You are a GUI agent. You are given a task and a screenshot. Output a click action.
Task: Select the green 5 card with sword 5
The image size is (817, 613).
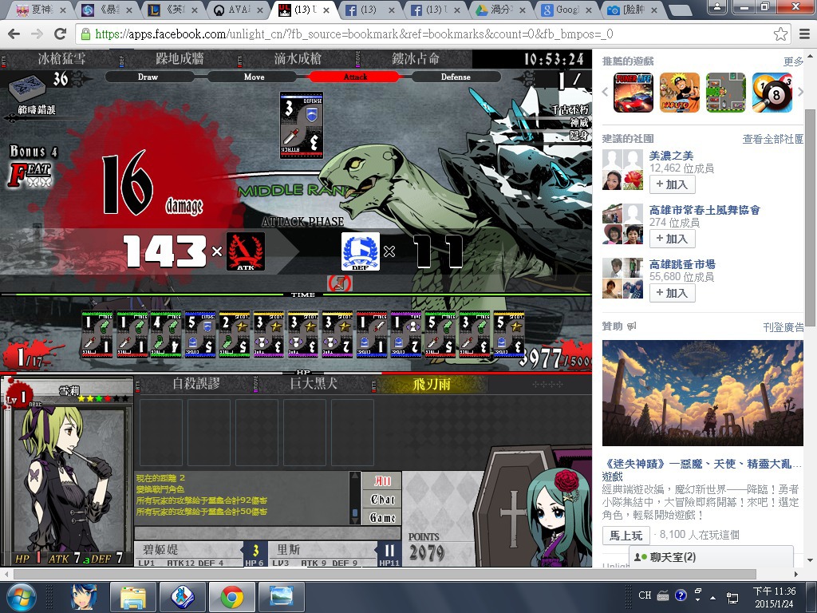(x=440, y=334)
